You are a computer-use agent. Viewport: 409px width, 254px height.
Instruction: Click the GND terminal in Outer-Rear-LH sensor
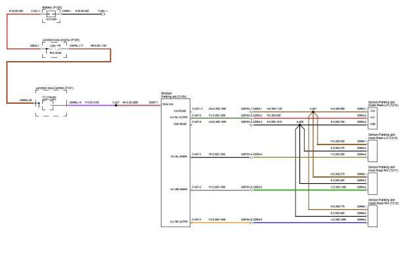coord(372,124)
